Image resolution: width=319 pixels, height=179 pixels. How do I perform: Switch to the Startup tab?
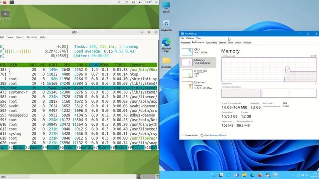click(222, 43)
